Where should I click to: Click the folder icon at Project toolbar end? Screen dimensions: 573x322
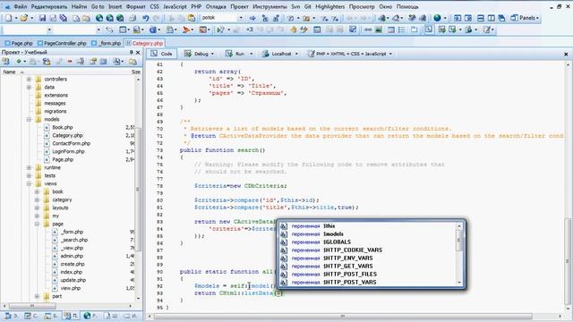(x=133, y=62)
